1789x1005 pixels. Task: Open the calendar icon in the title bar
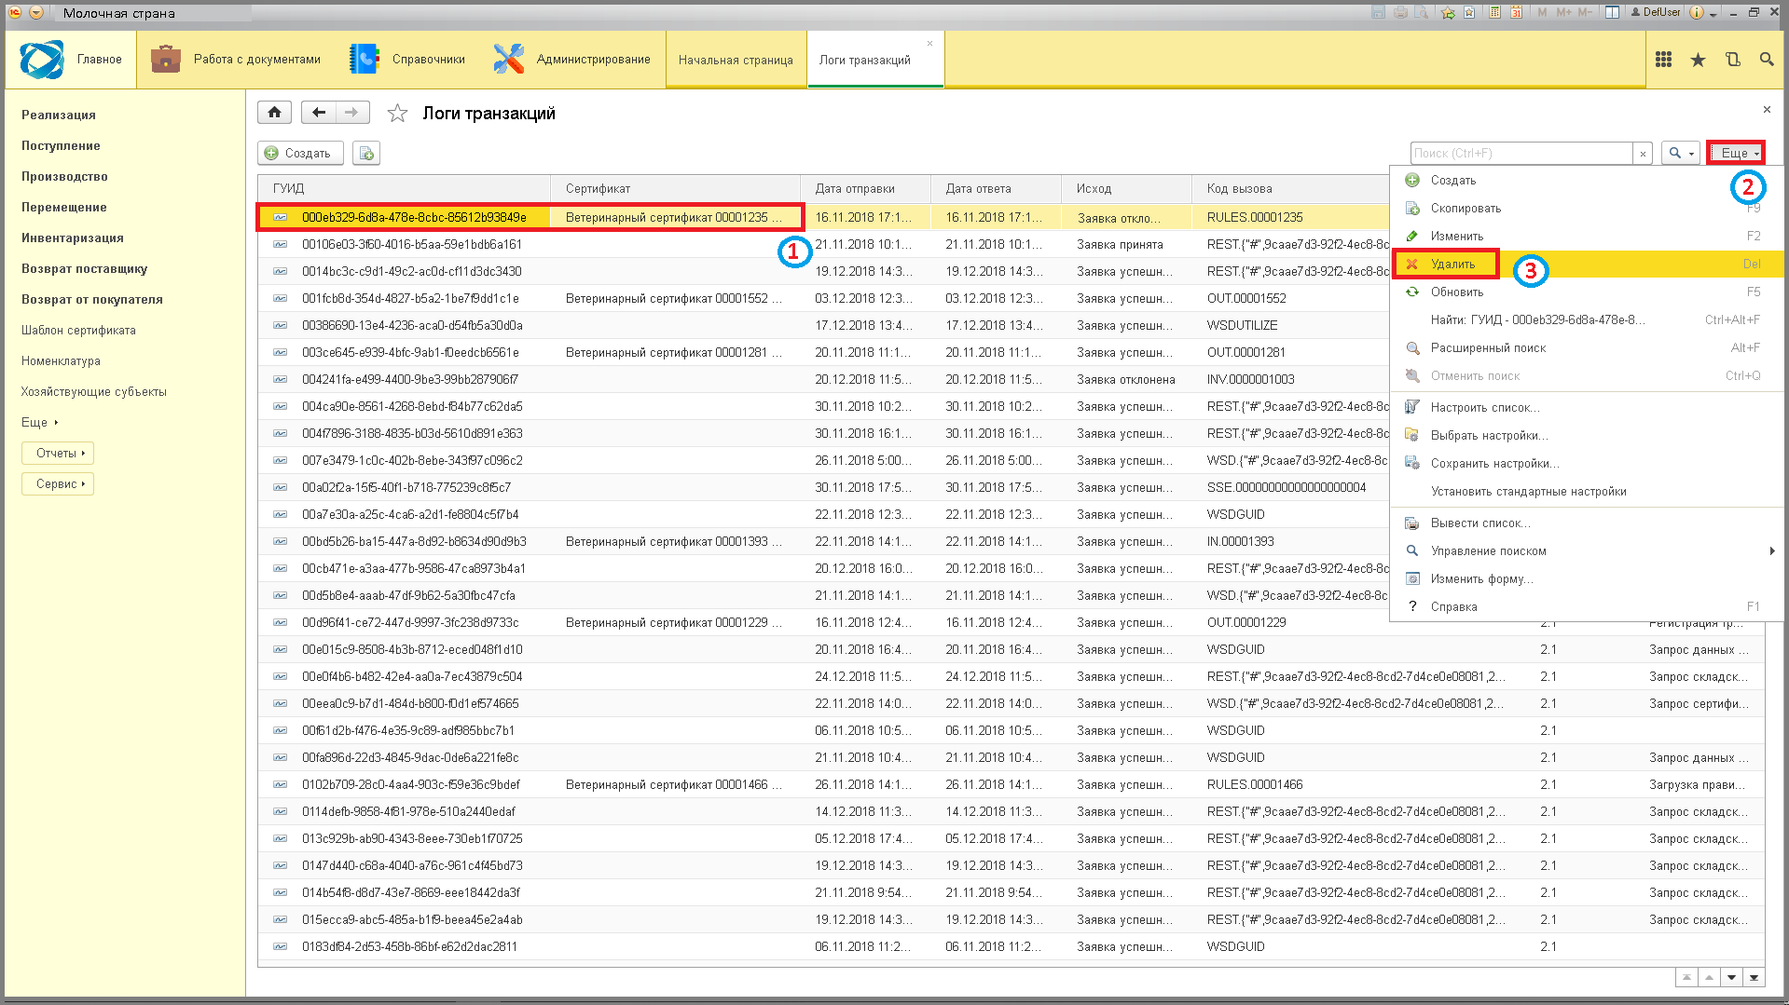pyautogui.click(x=1517, y=12)
